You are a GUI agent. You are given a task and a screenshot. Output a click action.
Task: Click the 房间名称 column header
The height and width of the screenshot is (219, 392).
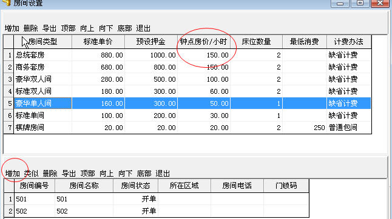[84, 186]
